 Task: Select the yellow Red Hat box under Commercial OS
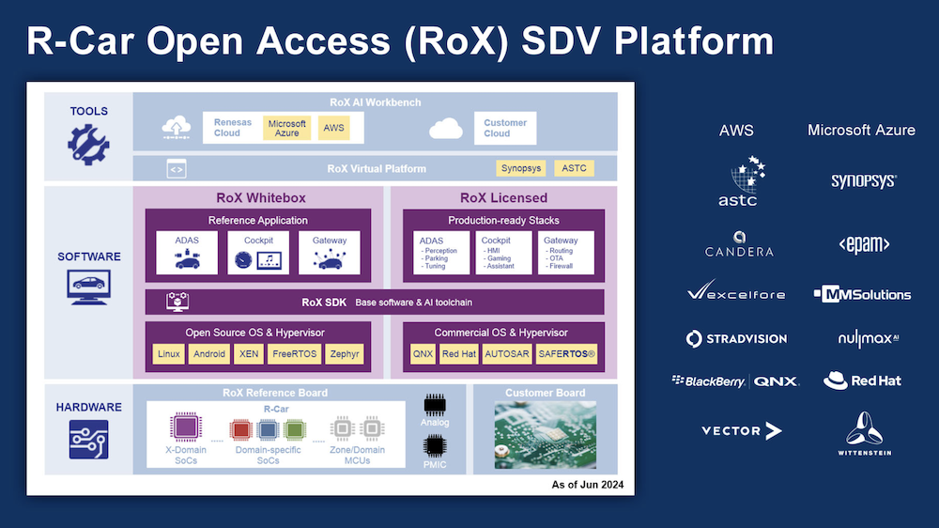tap(459, 354)
